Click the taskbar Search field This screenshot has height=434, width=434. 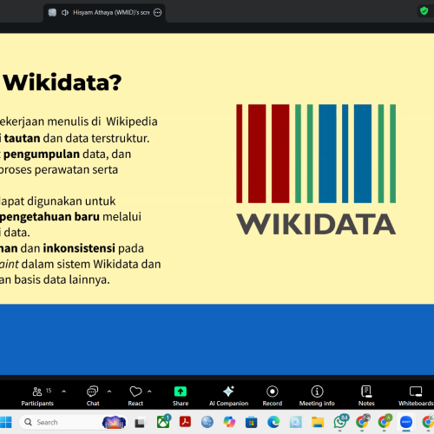tap(74, 422)
